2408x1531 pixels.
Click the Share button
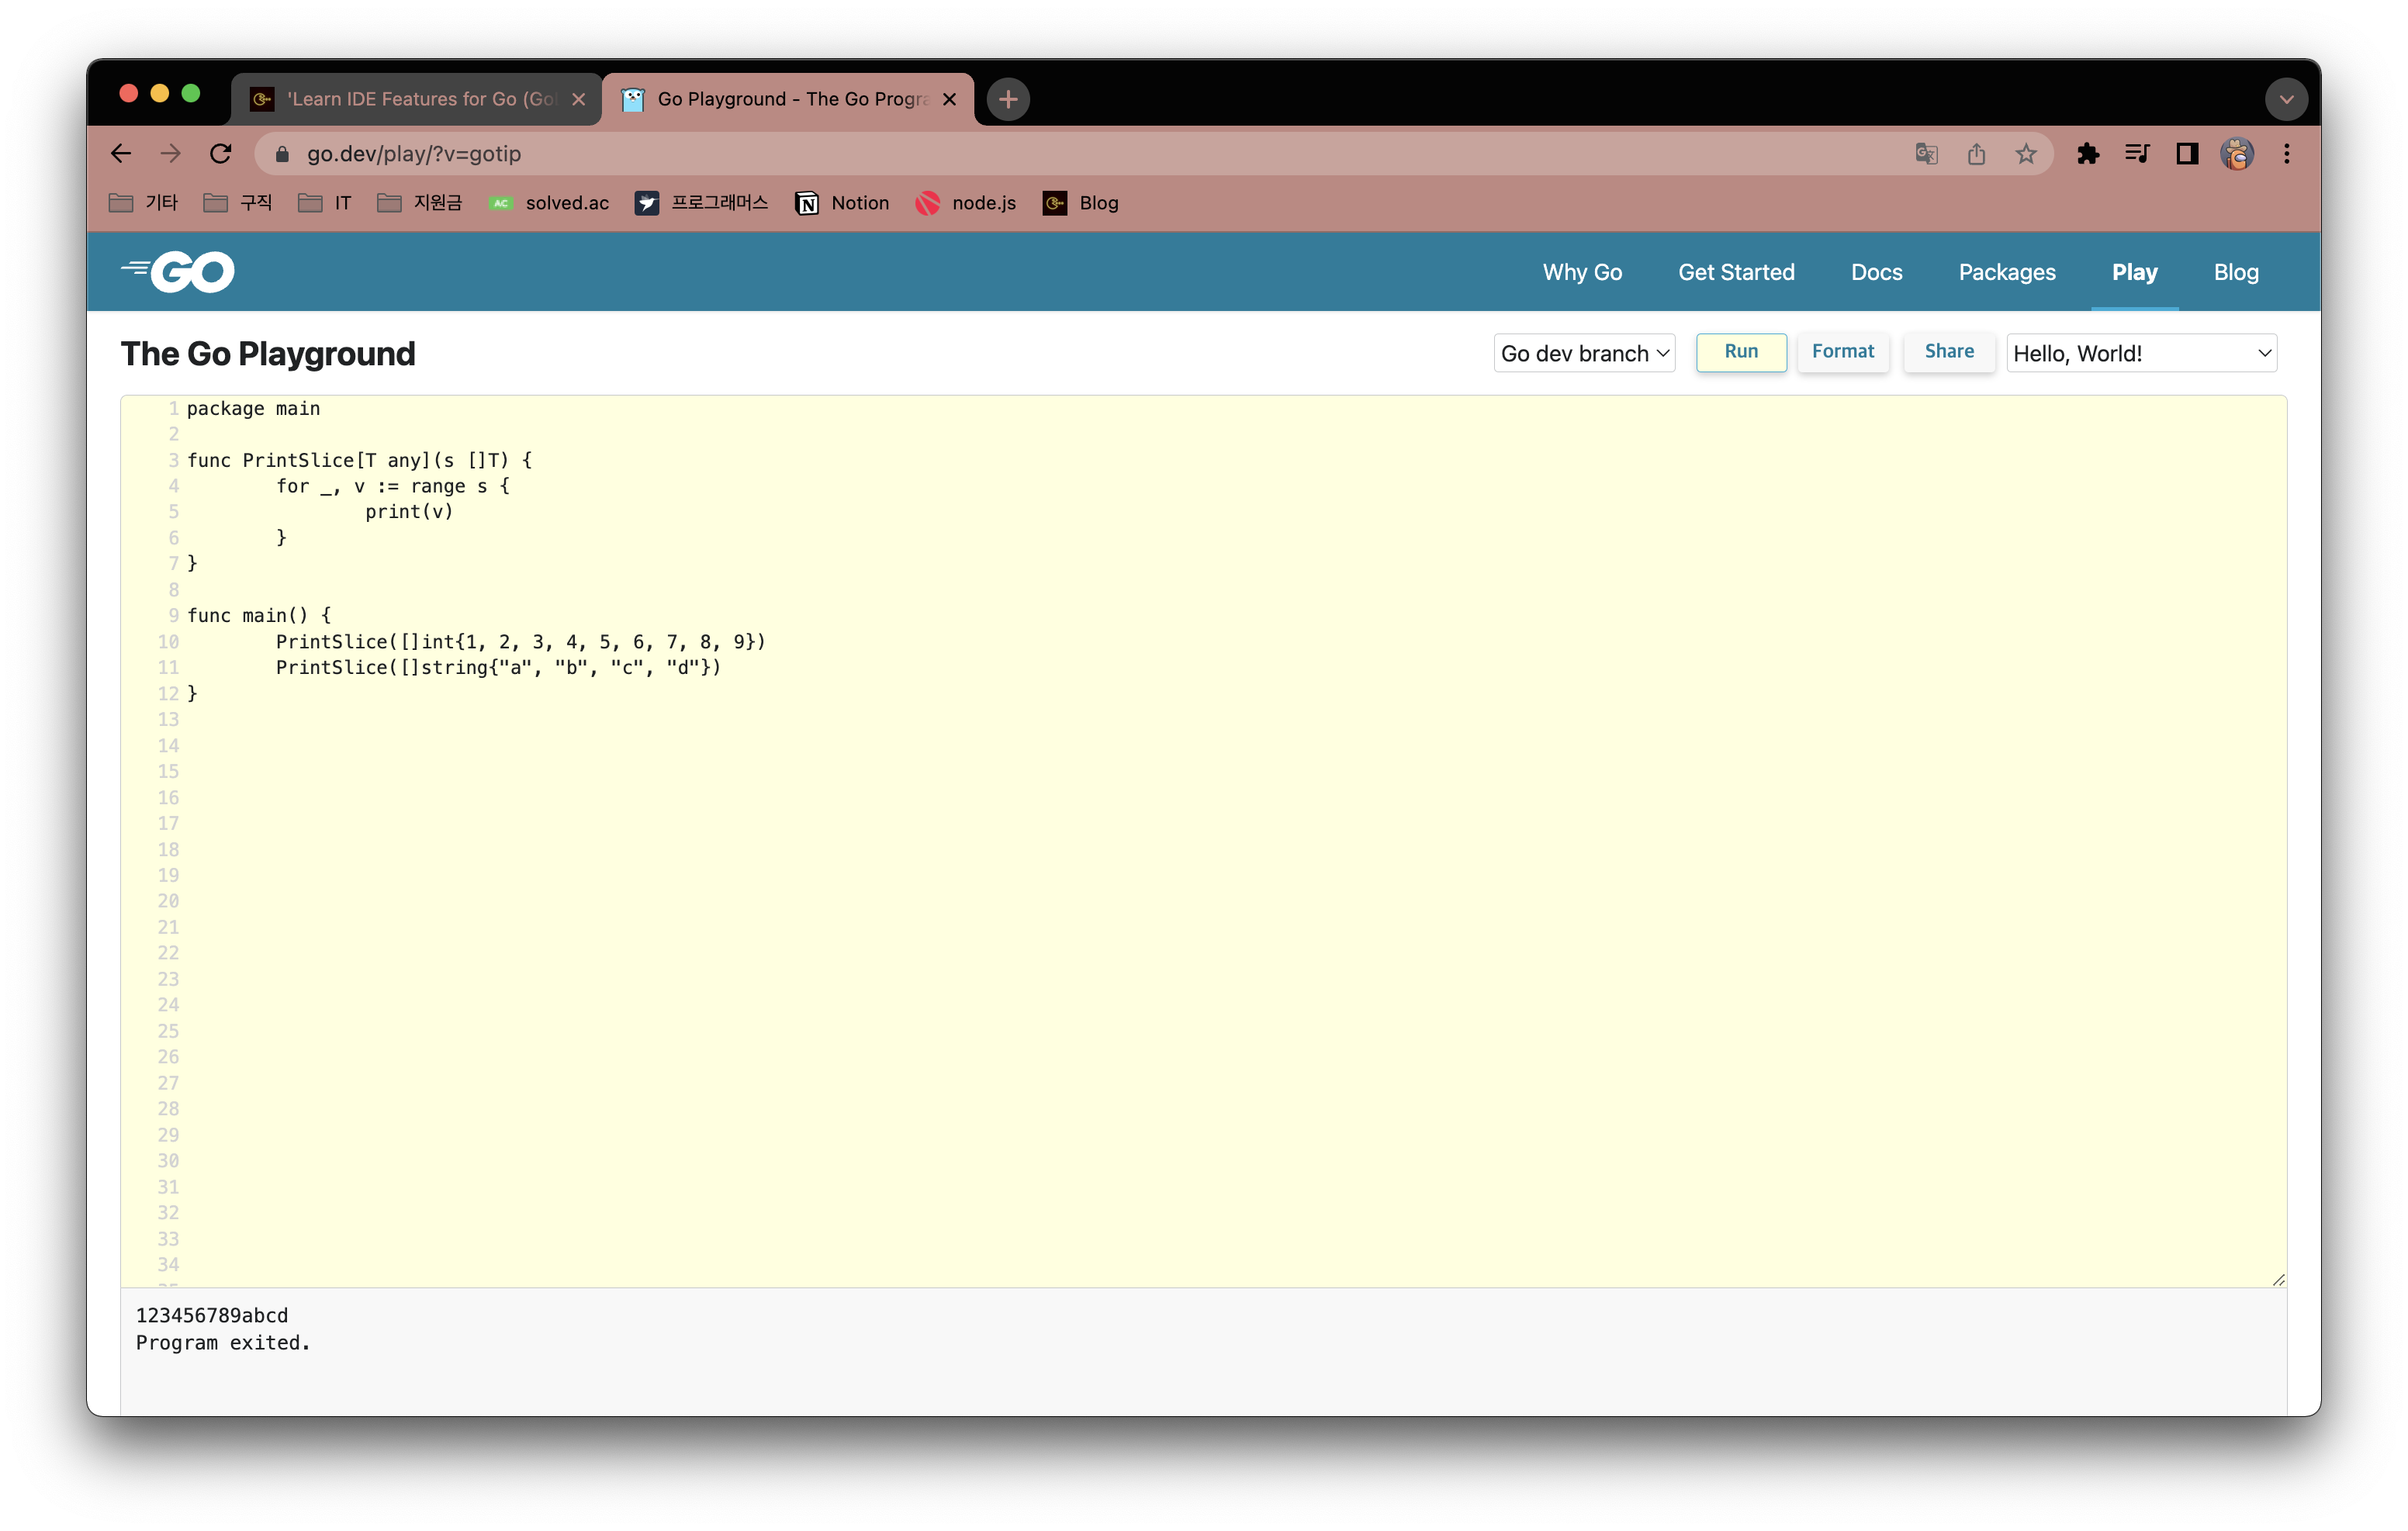(x=1948, y=352)
